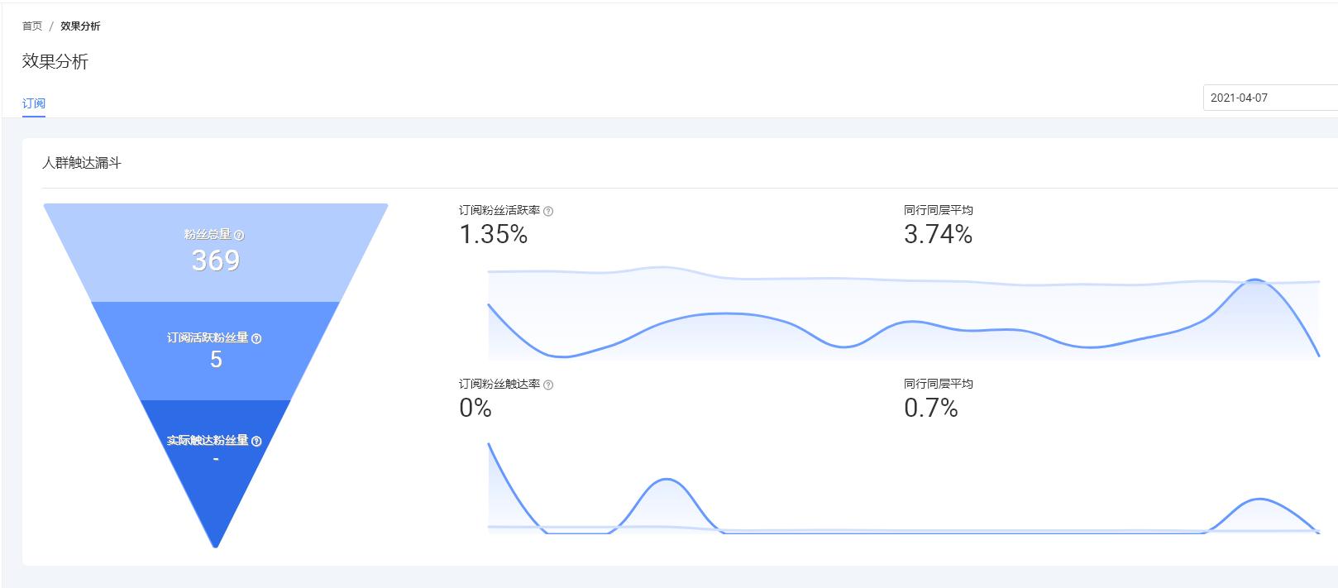Click the 效果分析 page heading

55,62
